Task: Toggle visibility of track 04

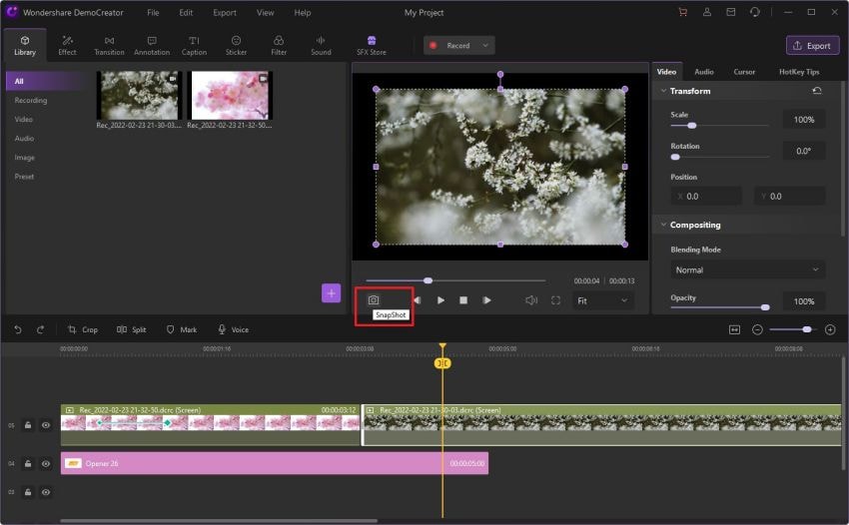Action: 46,463
